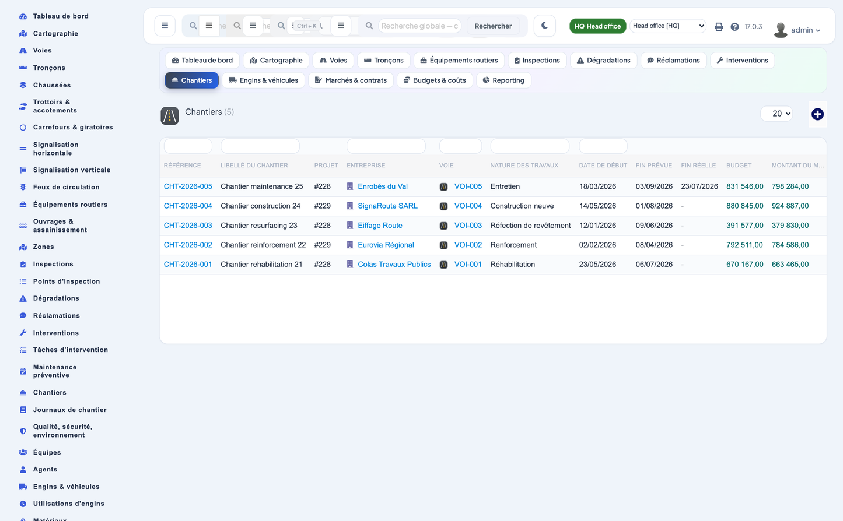
Task: Click the Équipes group icon in sidebar
Action: pyautogui.click(x=23, y=452)
